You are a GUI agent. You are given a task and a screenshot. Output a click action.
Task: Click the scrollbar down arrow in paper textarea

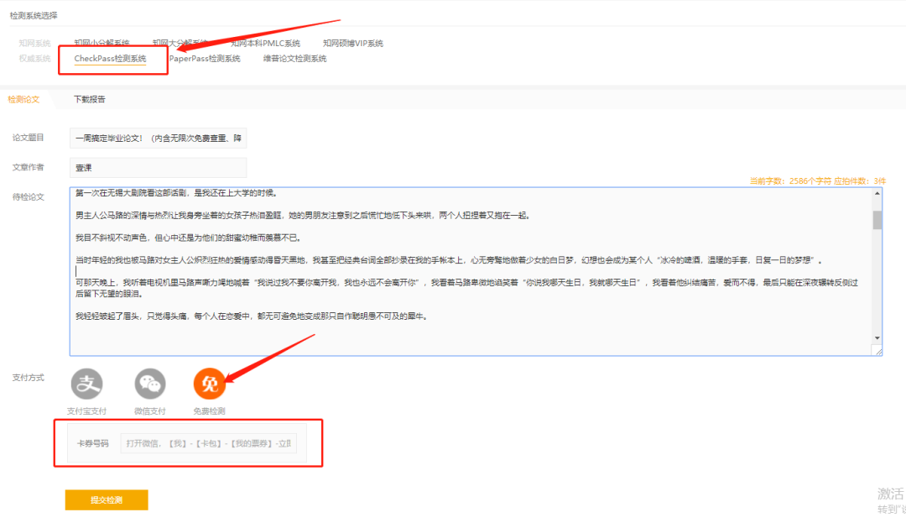point(877,337)
